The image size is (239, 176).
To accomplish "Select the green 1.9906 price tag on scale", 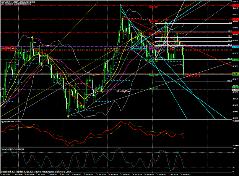I will click(236, 60).
